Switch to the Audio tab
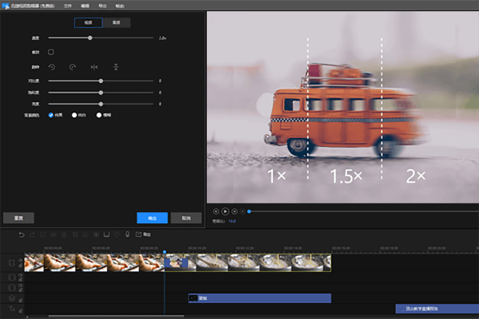Image resolution: width=479 pixels, height=319 pixels. [117, 22]
